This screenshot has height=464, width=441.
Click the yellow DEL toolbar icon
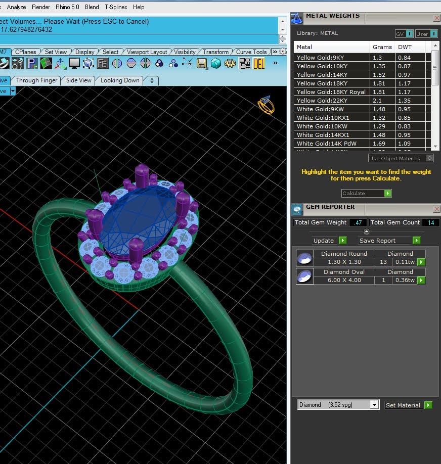tap(259, 63)
